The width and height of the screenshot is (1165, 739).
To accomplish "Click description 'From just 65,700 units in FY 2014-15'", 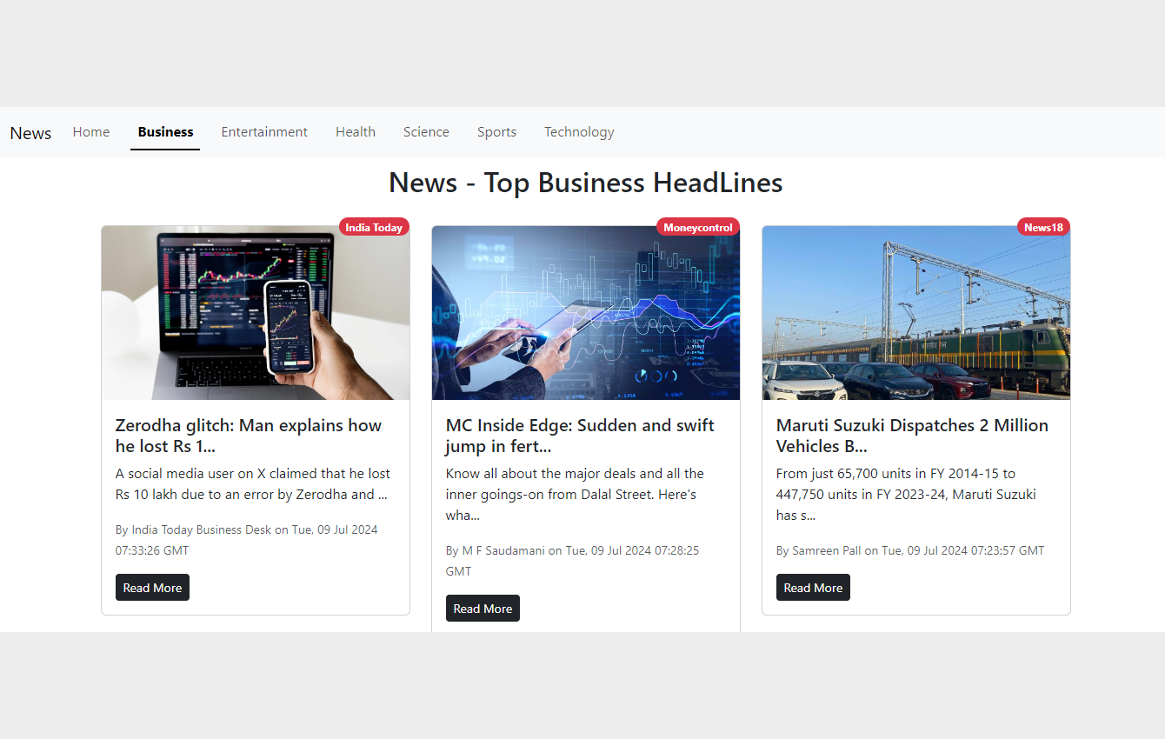I will click(x=906, y=495).
